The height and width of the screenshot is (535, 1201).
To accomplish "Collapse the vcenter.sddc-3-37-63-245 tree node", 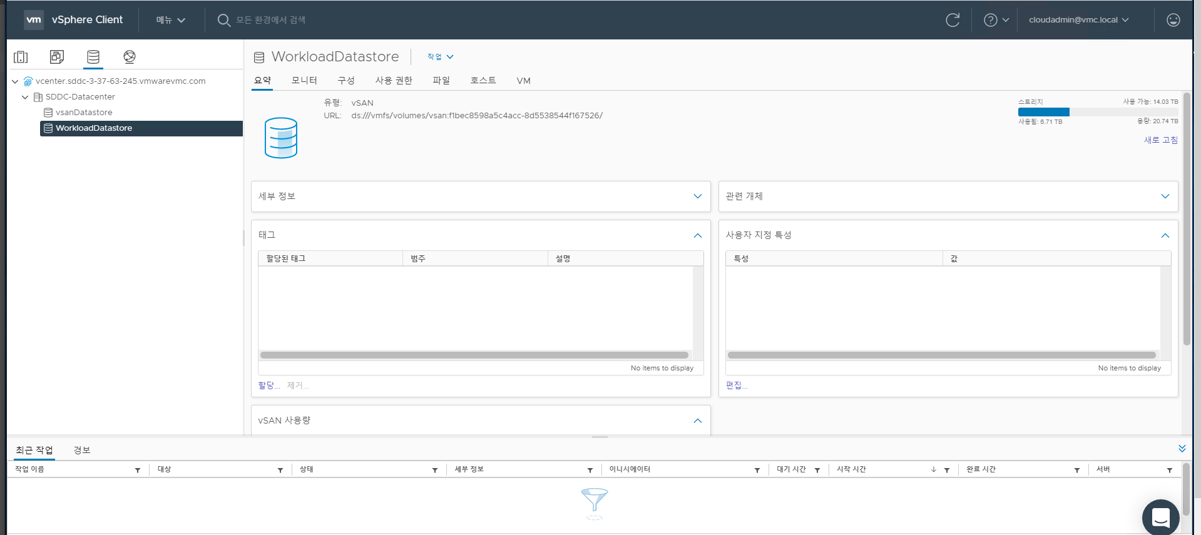I will pos(15,81).
